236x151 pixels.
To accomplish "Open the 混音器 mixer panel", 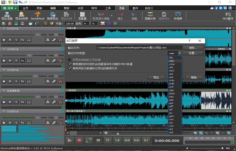I will (x=82, y=16).
